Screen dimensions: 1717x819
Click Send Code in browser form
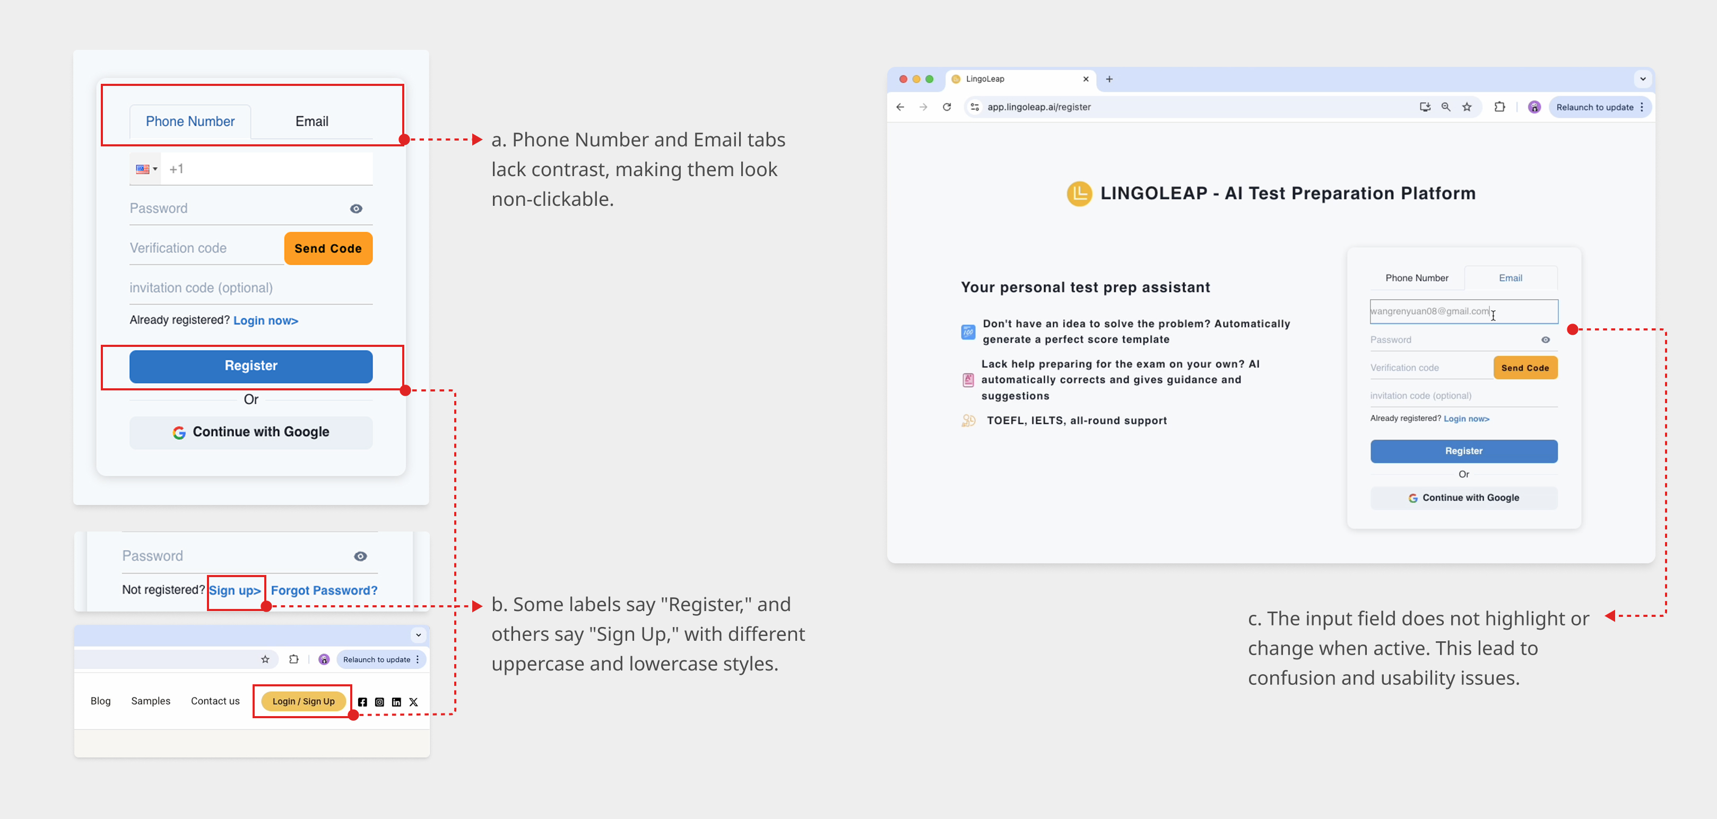point(1525,368)
